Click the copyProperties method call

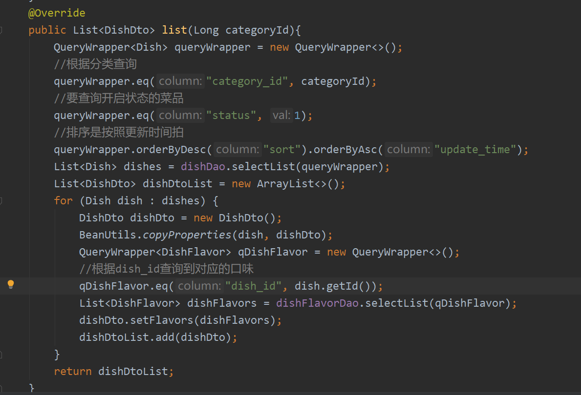(187, 235)
